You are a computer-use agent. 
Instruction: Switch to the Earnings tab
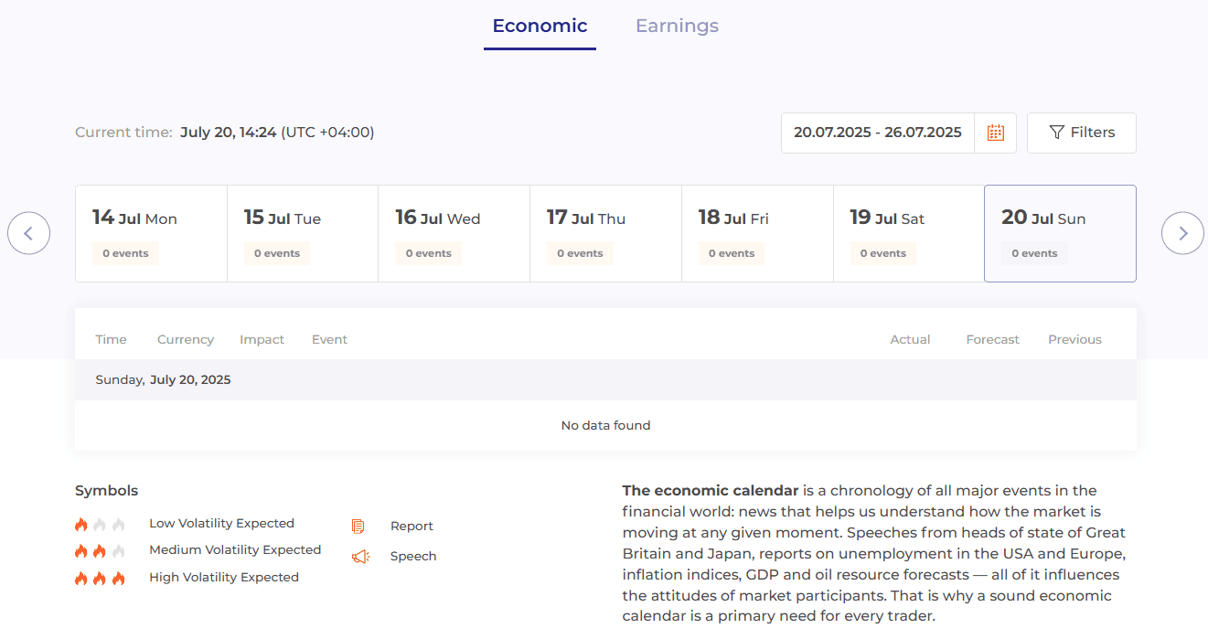(677, 26)
